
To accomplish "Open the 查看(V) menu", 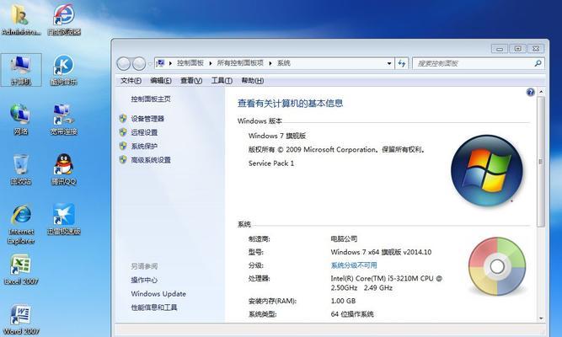I will click(x=191, y=81).
